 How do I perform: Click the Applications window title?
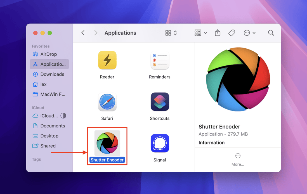(121, 33)
